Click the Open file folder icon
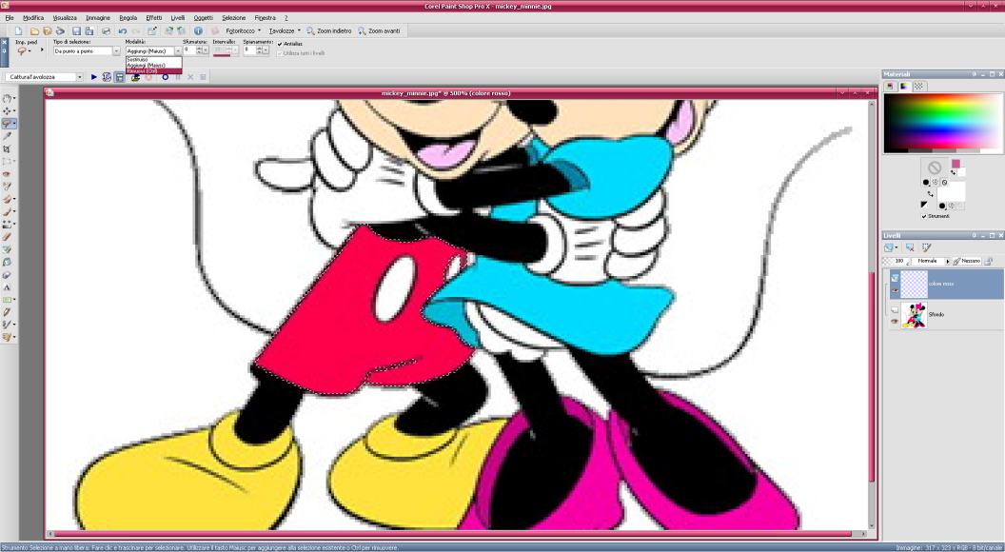Viewport: 1005px width, 552px height. tap(34, 30)
